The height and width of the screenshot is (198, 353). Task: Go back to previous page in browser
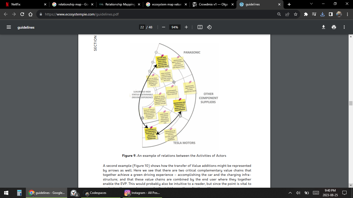click(x=6, y=14)
